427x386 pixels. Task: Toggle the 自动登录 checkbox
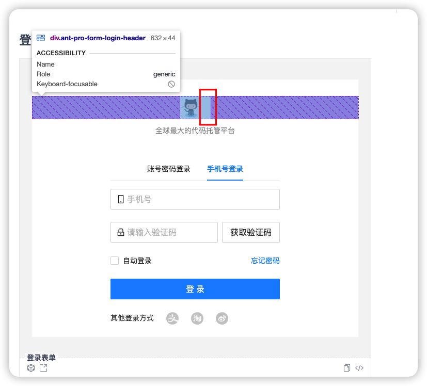coord(115,261)
